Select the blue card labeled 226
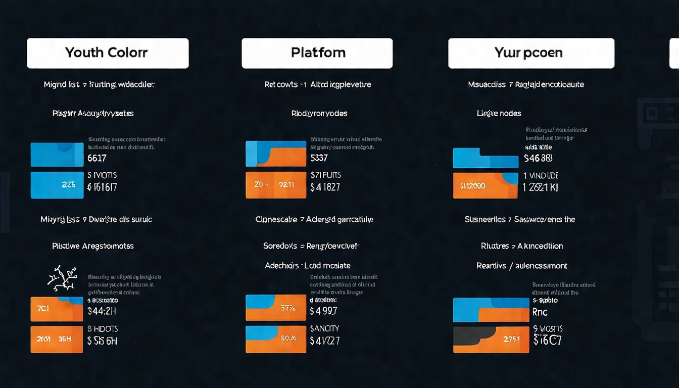The height and width of the screenshot is (388, 679). 57,185
